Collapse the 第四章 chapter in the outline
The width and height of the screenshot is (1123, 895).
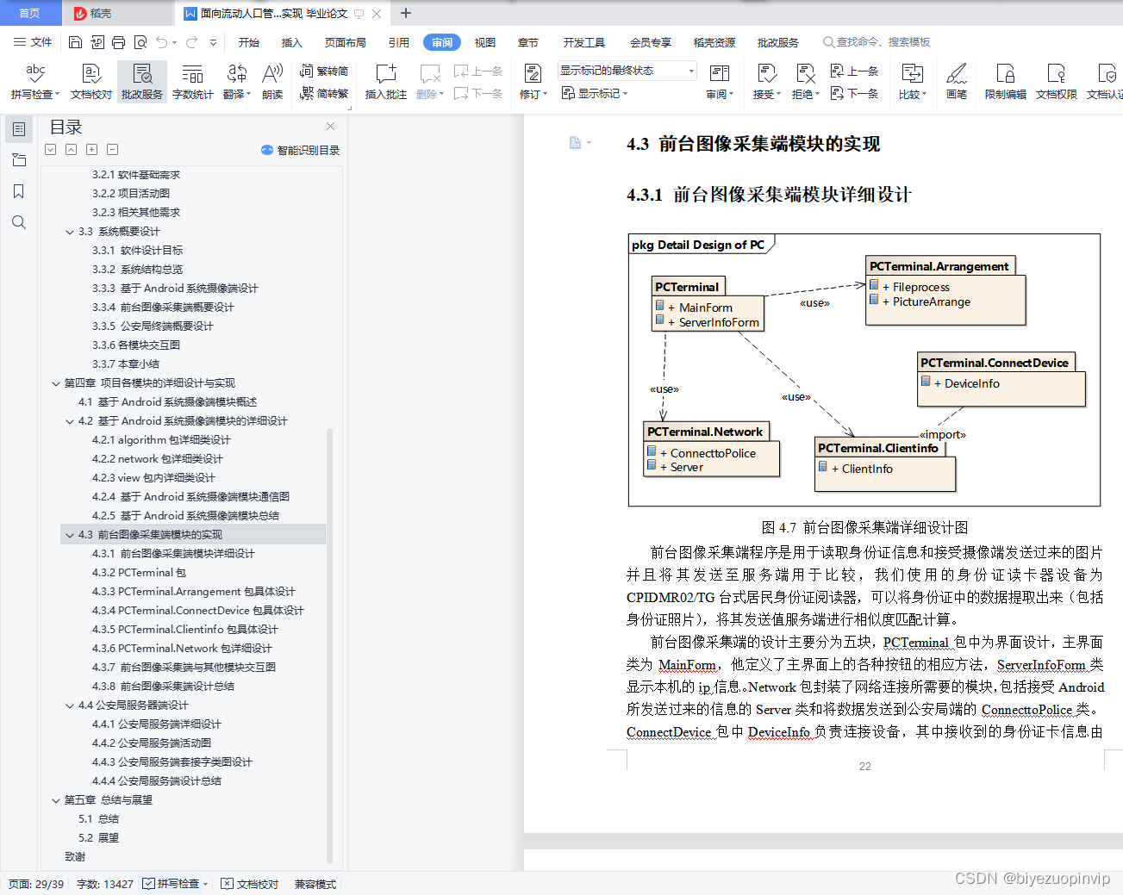[x=55, y=382]
